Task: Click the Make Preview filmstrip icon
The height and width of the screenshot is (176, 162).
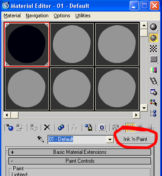Action: pos(154,81)
